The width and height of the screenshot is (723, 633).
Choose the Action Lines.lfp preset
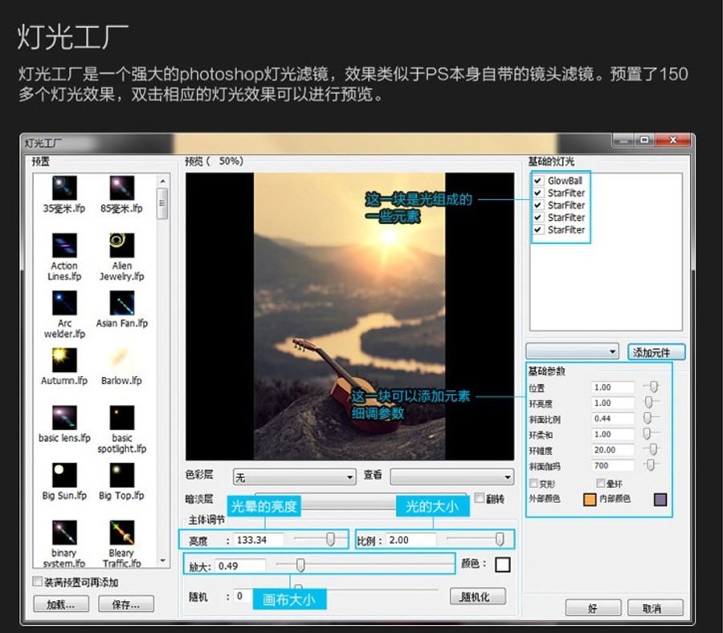pos(64,245)
